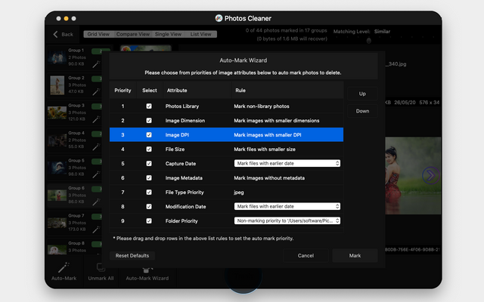The image size is (484, 302).
Task: Click the magic wand icon for Group 6
Action: (x=96, y=202)
